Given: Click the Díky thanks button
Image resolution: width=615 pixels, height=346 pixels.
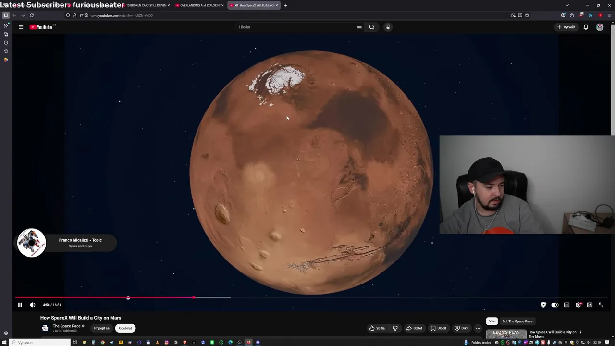Looking at the screenshot, I should pyautogui.click(x=461, y=328).
